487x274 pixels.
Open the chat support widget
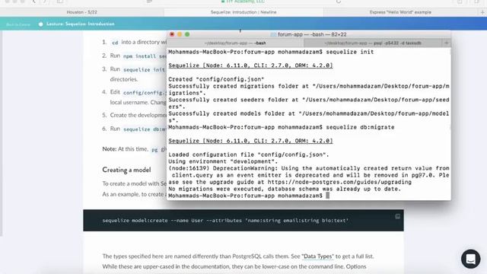point(471,259)
